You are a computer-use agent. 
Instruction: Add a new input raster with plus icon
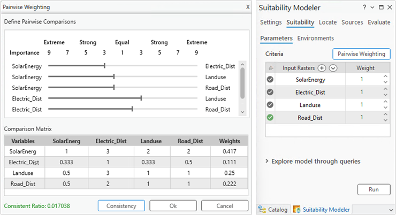click(322, 68)
